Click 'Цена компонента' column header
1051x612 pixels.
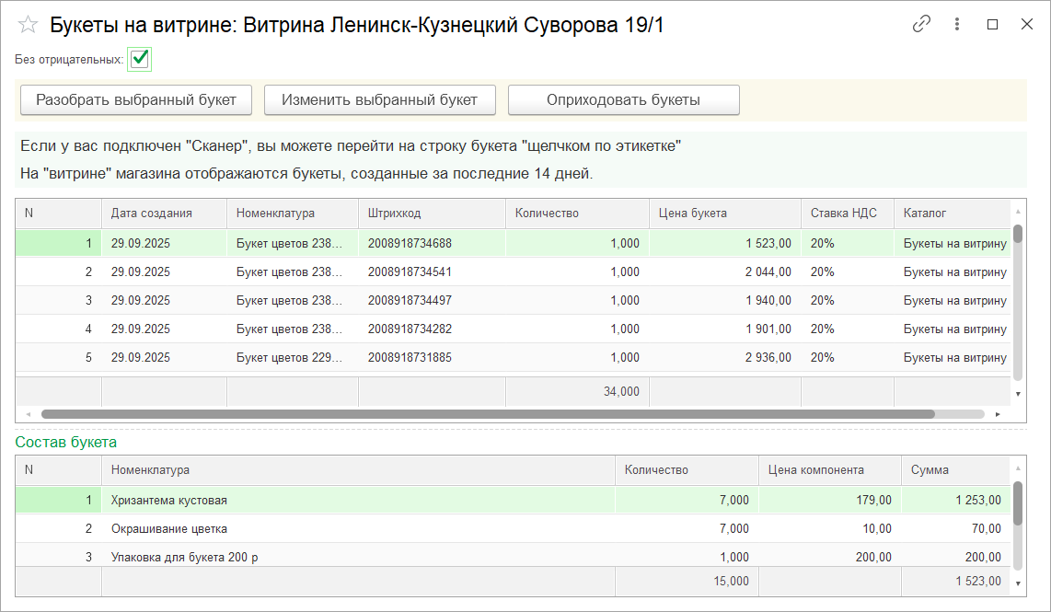point(816,469)
